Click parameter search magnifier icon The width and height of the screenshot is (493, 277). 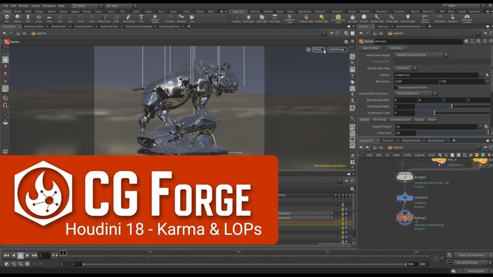(x=479, y=41)
